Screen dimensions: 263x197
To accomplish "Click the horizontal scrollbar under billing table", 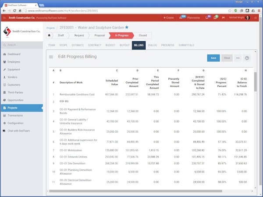I will point(135,191).
